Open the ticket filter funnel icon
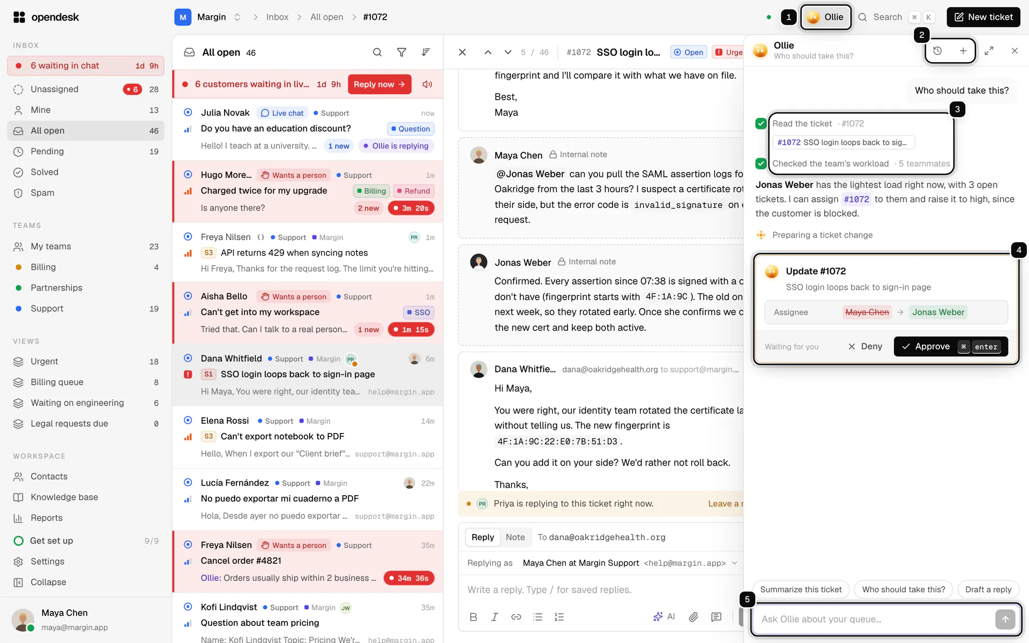This screenshot has height=643, width=1029. (401, 52)
